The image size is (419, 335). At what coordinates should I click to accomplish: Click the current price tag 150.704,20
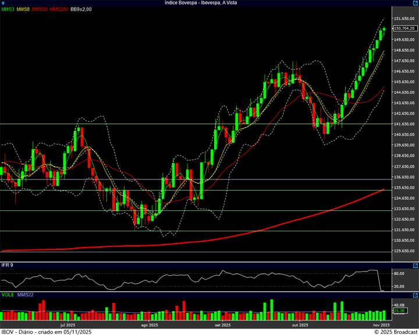point(404,28)
